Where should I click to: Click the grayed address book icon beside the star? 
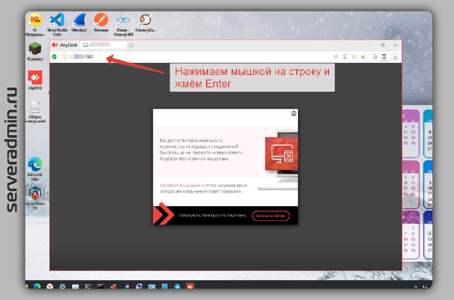tap(354, 57)
